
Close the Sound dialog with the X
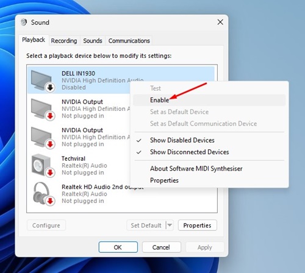(x=220, y=22)
